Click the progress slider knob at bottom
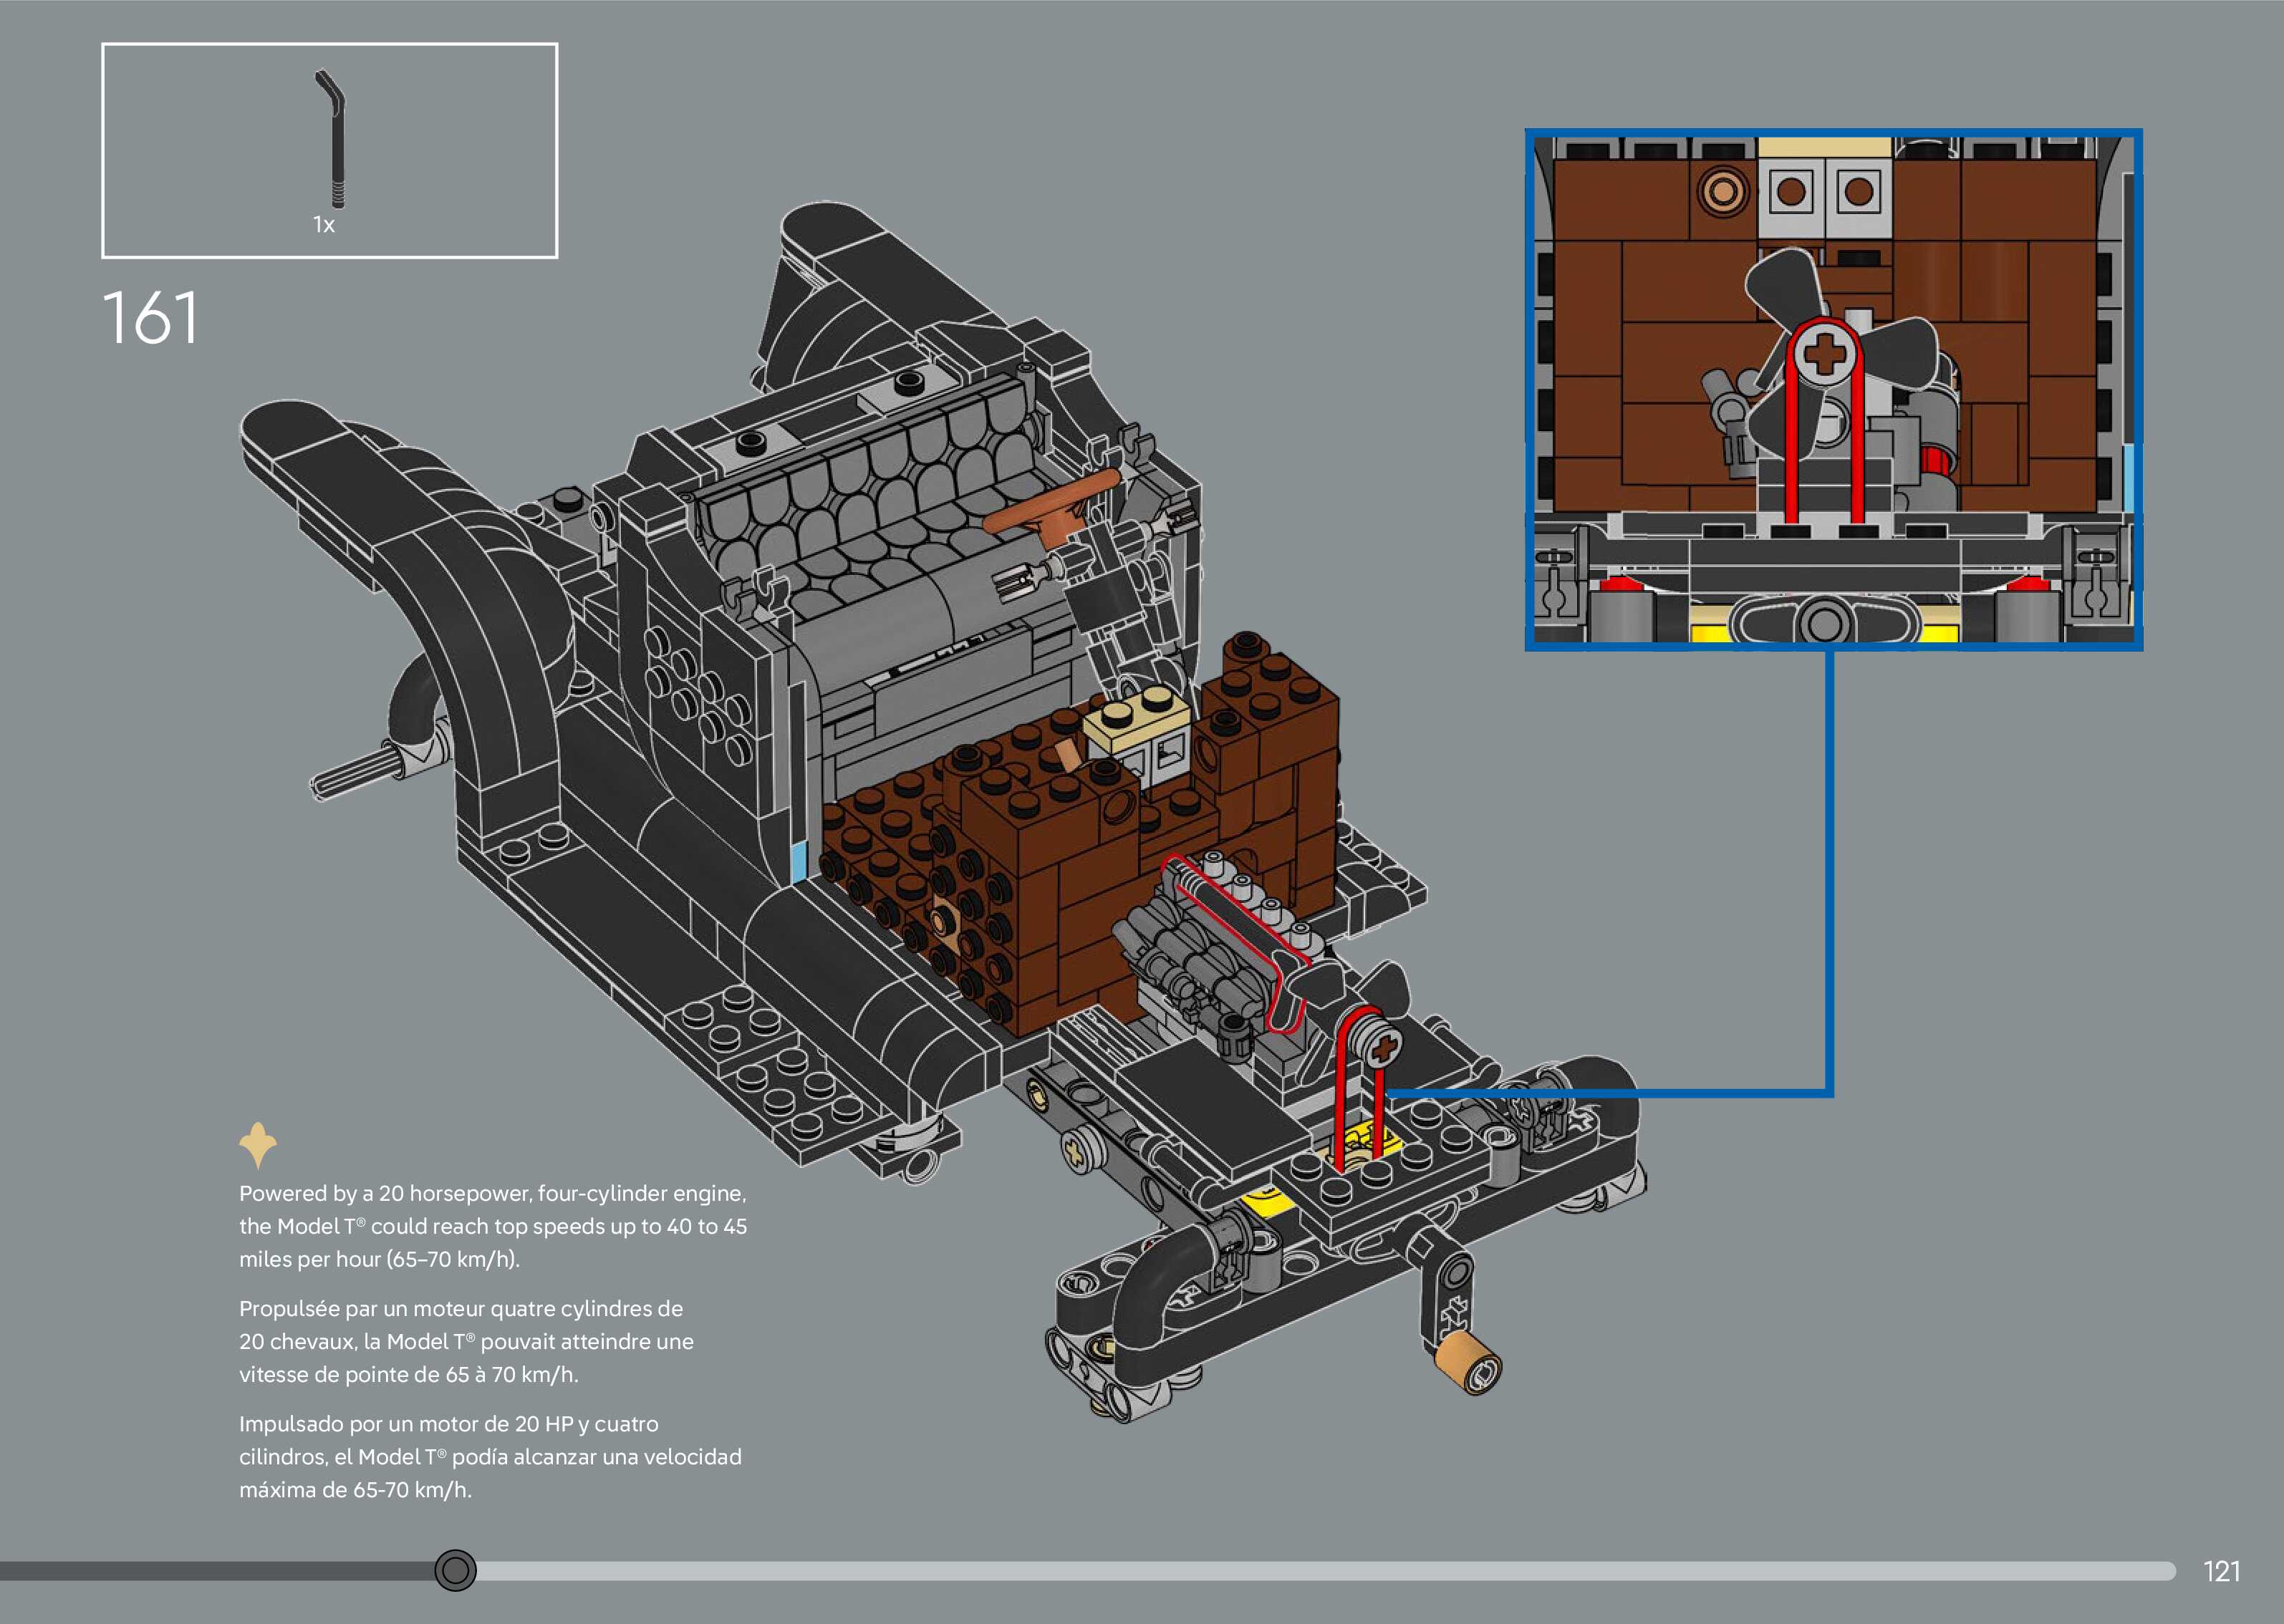 [x=456, y=1570]
